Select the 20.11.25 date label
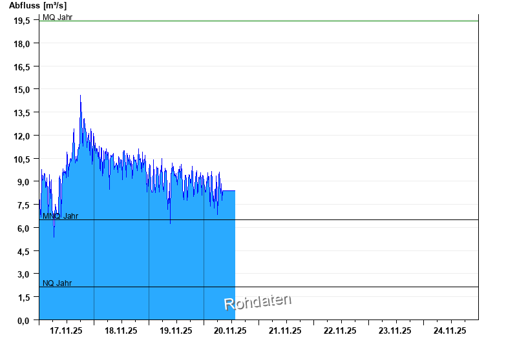The height and width of the screenshot is (355, 517). click(x=231, y=330)
